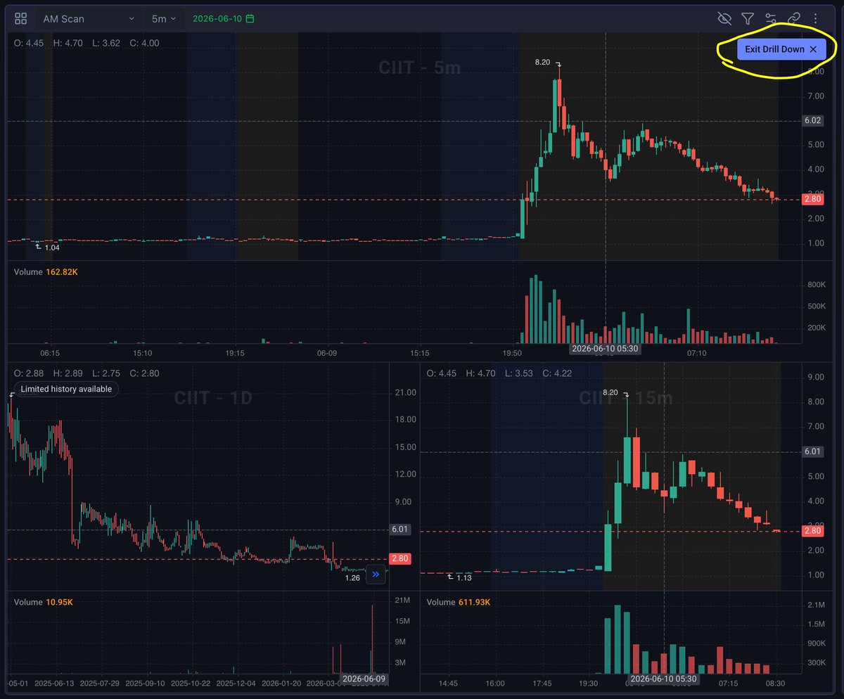This screenshot has height=699, width=844.
Task: Click the 21M volume axis label
Action: (403, 599)
